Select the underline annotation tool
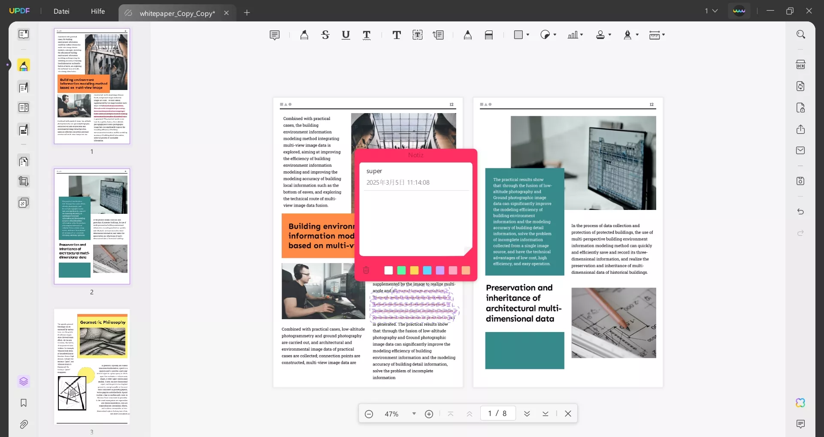This screenshot has height=437, width=824. (345, 35)
